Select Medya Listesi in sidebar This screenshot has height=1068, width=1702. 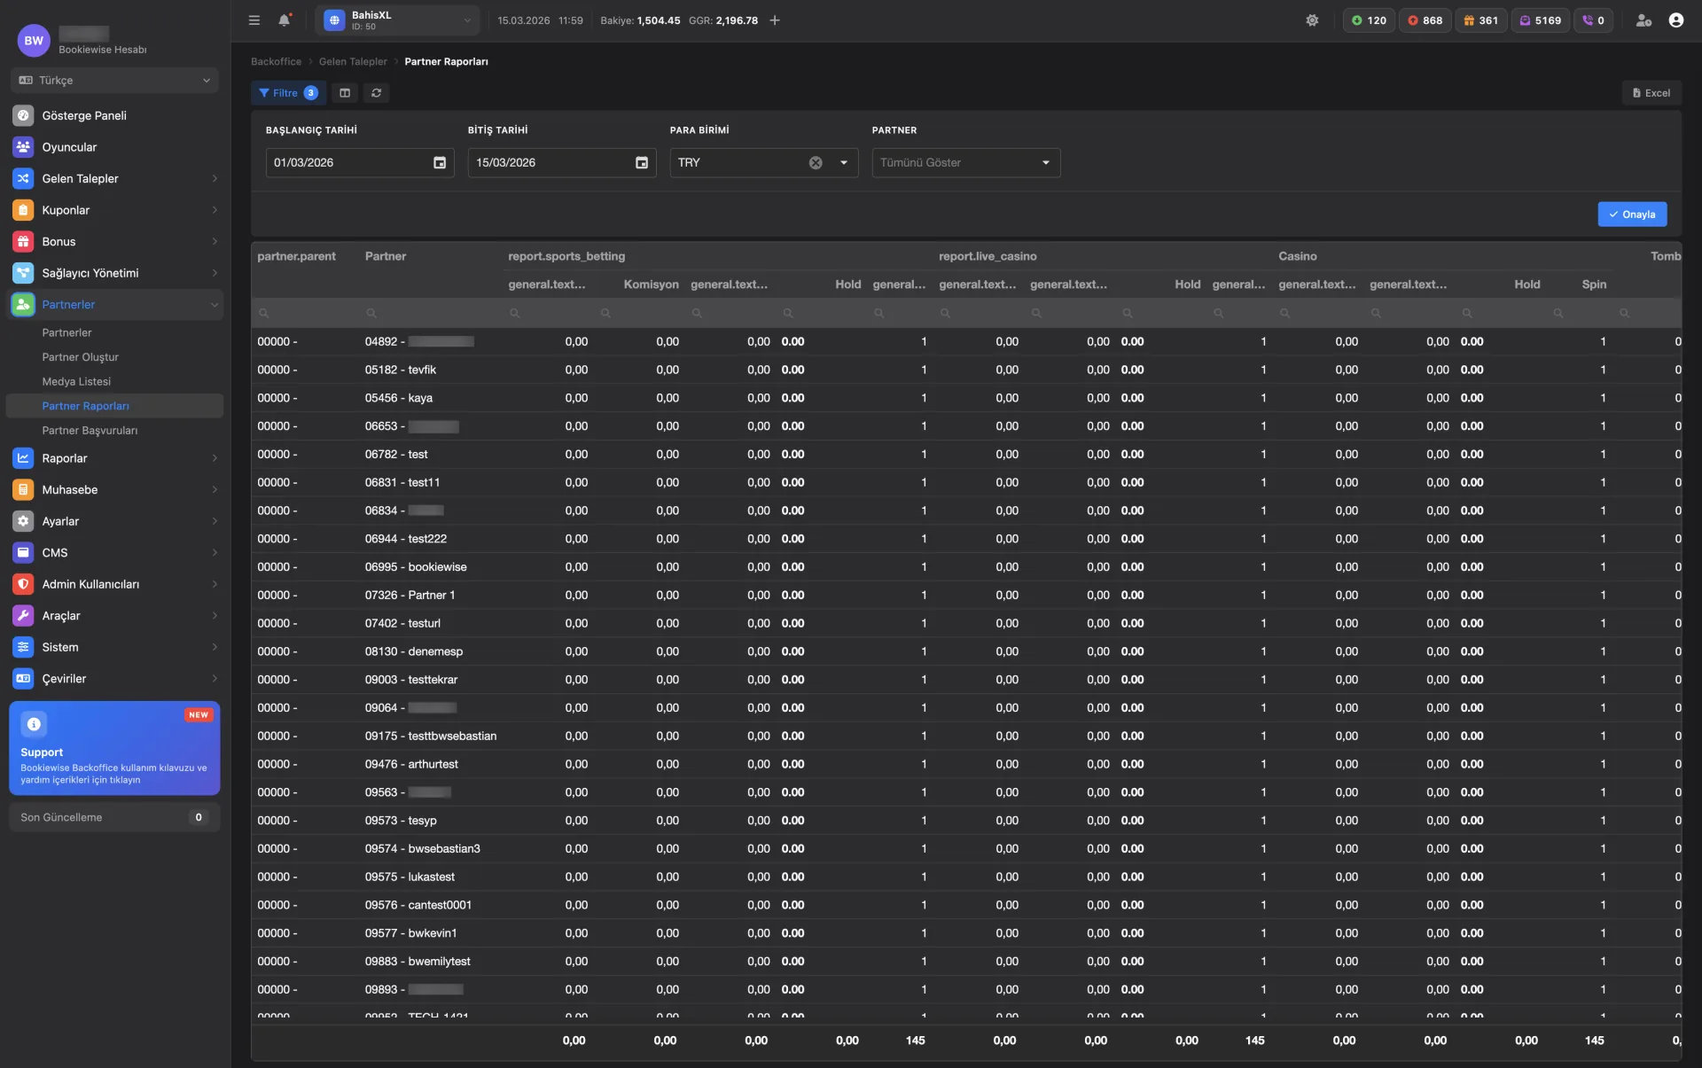pyautogui.click(x=76, y=382)
